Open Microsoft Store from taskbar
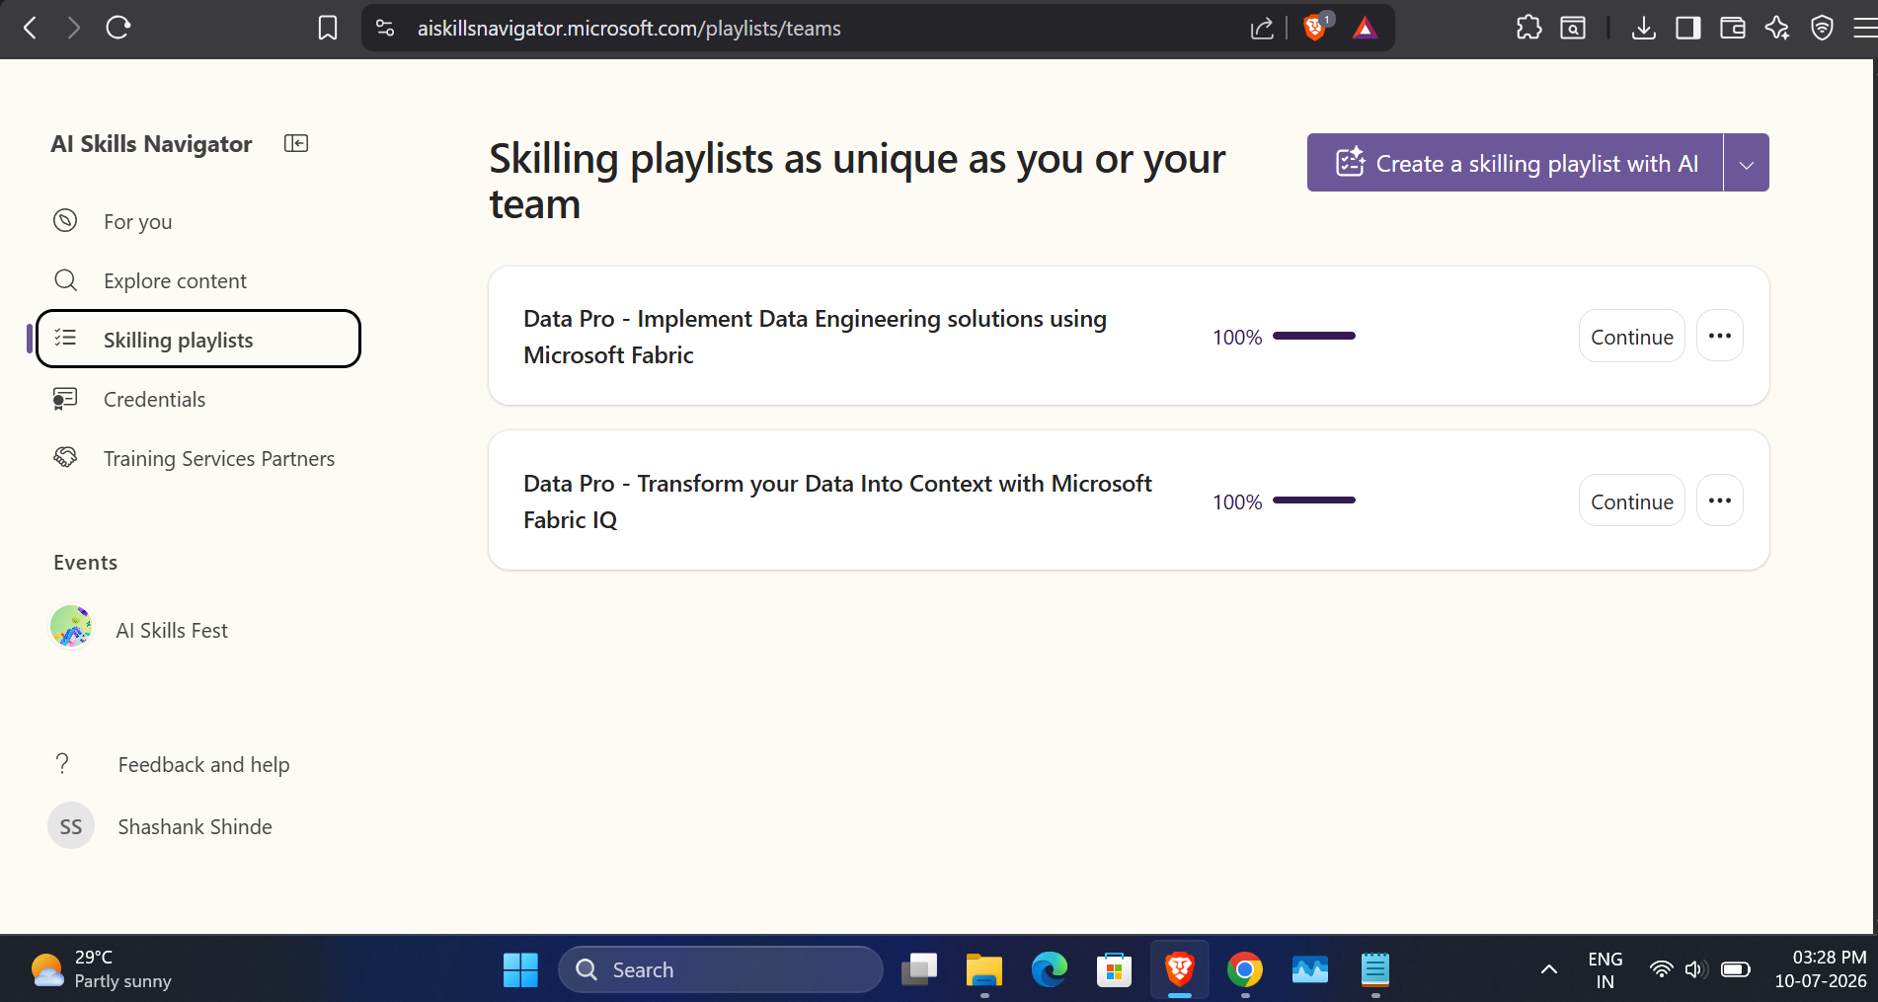Viewport: 1878px width, 1002px height. 1115,969
